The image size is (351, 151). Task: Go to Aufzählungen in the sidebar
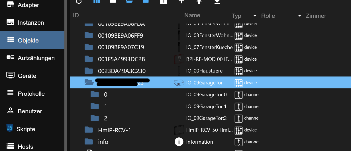pyautogui.click(x=32, y=58)
